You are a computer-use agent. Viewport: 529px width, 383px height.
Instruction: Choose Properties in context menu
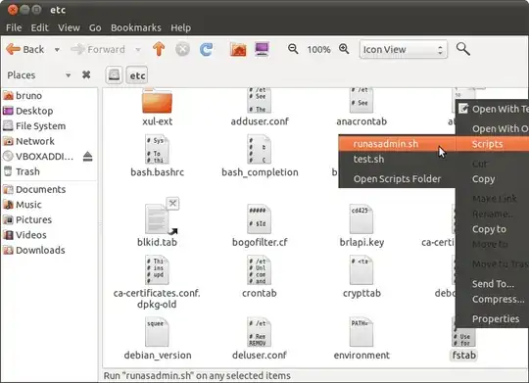493,319
